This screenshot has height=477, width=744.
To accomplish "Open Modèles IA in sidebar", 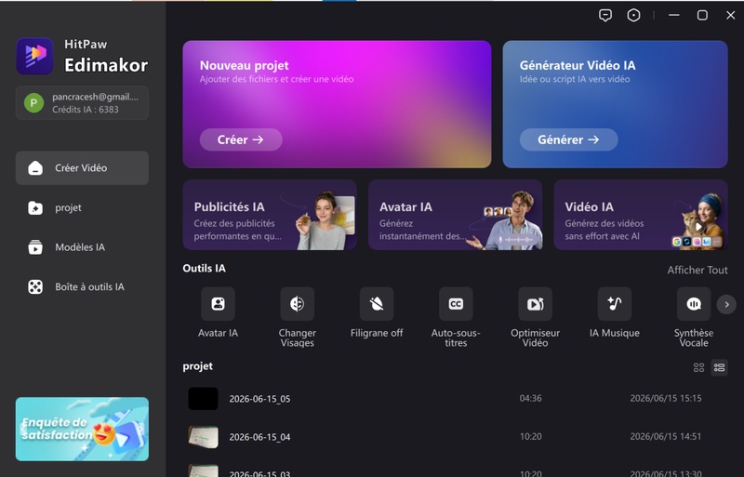I will tap(82, 247).
